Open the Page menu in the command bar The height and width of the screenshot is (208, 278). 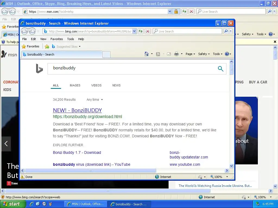click(x=190, y=54)
